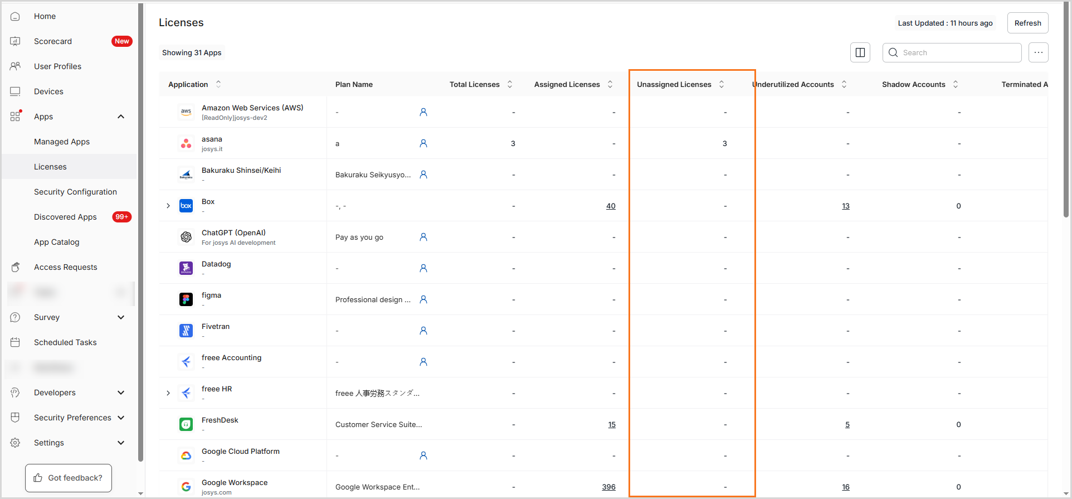Image resolution: width=1072 pixels, height=499 pixels.
Task: Open the Devices section
Action: point(48,91)
